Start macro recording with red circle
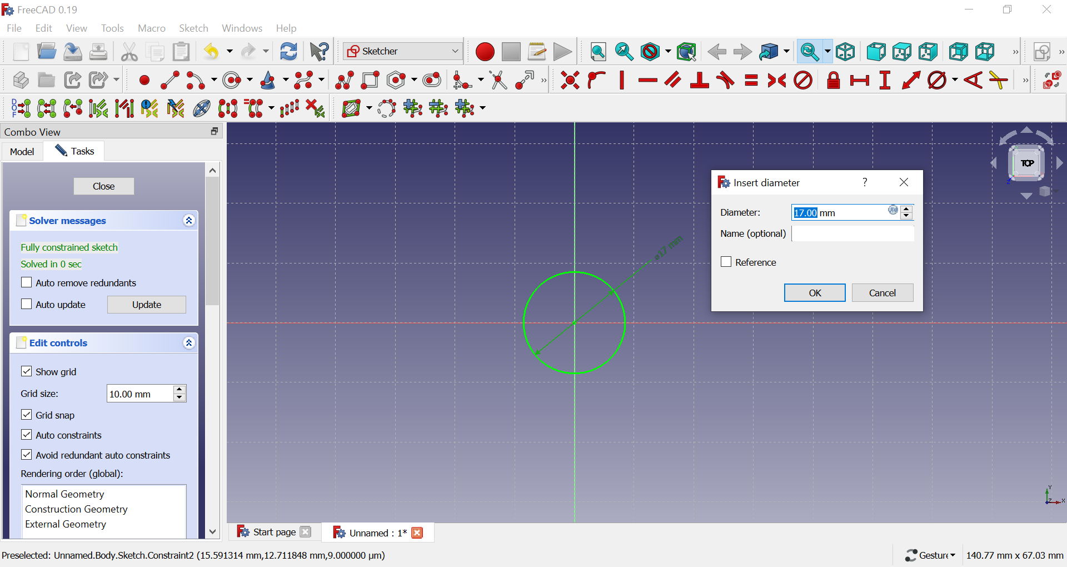The width and height of the screenshot is (1067, 567). [485, 52]
